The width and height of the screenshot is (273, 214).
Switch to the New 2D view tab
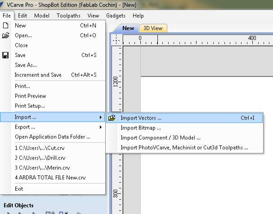[128, 28]
